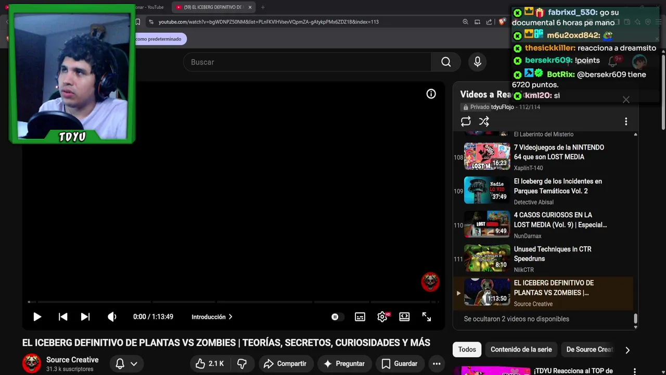Open a new browser tab

263,7
